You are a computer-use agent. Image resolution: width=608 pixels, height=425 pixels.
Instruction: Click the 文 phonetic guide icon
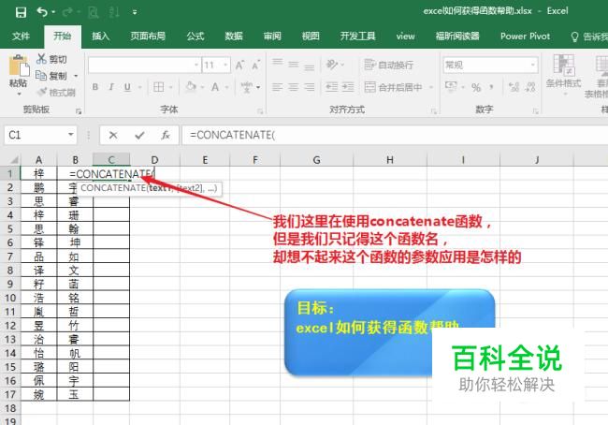[247, 87]
